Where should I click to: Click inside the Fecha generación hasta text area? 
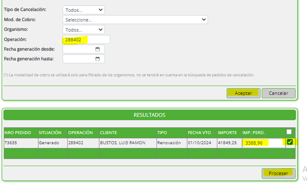tap(79, 59)
